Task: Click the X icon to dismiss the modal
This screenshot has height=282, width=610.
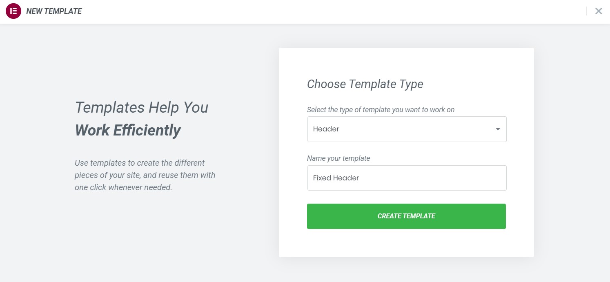Action: click(x=599, y=11)
